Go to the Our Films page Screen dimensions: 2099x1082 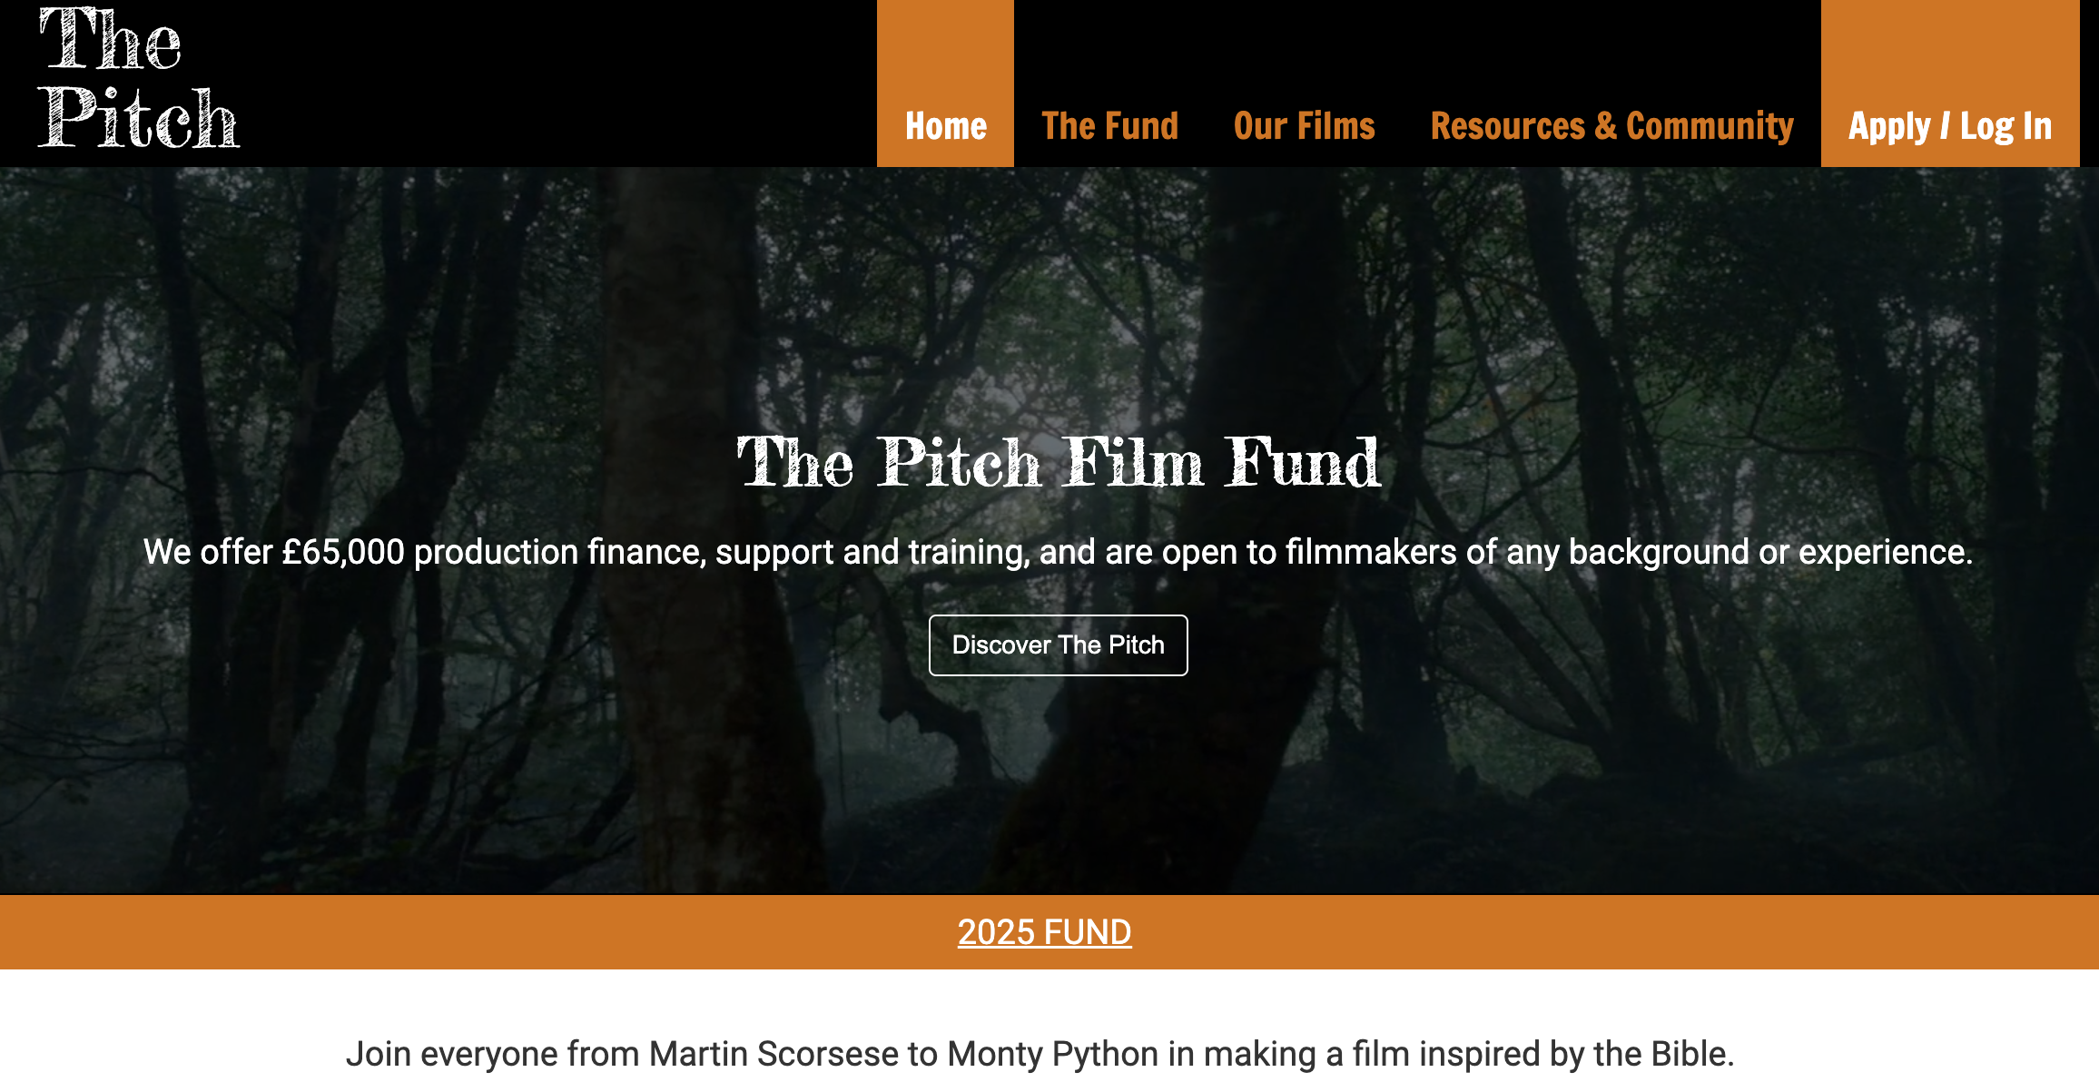coord(1304,126)
